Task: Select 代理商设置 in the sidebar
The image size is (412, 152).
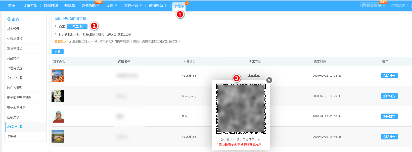Action: [x=25, y=68]
